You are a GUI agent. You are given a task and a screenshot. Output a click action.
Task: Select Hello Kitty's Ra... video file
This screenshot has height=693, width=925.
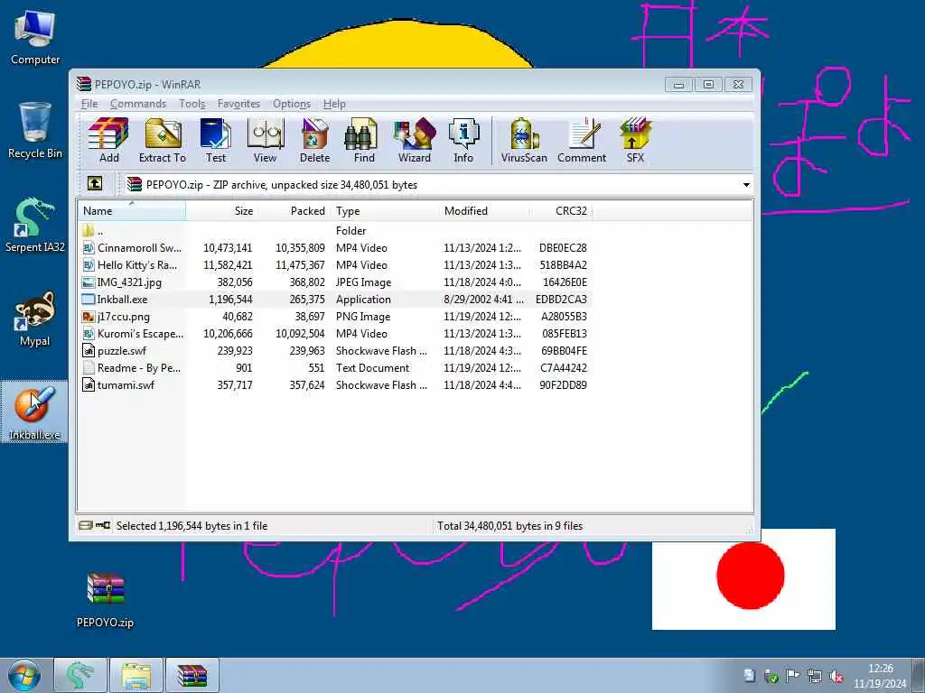(x=335, y=264)
